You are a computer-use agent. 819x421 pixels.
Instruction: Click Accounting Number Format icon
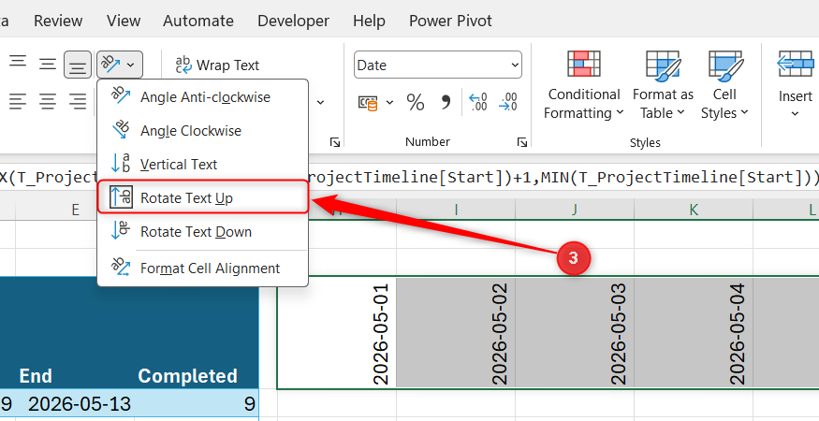coord(368,102)
